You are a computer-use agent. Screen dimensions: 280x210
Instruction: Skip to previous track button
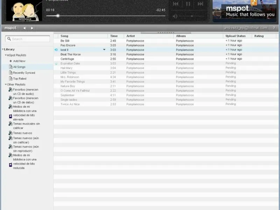[176, 4]
